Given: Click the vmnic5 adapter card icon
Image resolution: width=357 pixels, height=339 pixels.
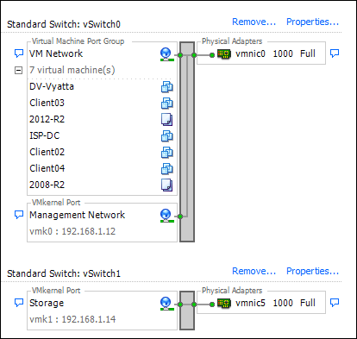Looking at the screenshot, I should pyautogui.click(x=224, y=304).
